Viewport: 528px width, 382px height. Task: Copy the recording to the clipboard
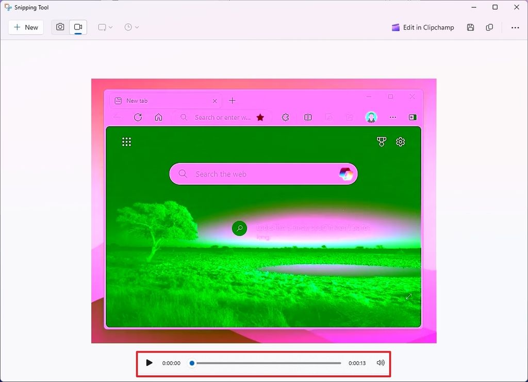pyautogui.click(x=489, y=27)
